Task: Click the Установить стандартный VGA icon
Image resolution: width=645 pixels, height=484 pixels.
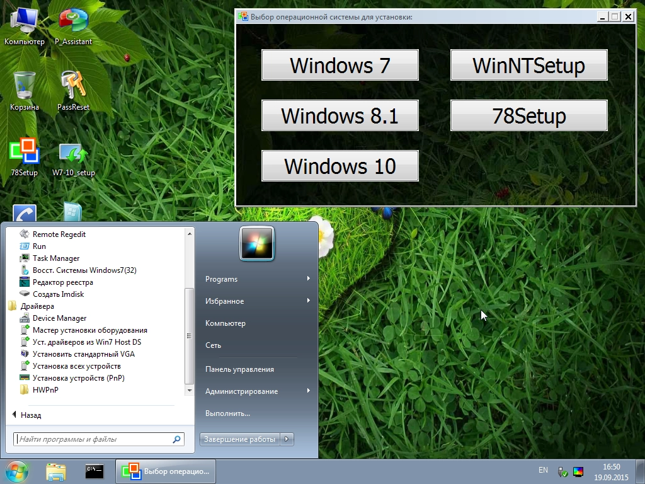Action: pos(25,354)
